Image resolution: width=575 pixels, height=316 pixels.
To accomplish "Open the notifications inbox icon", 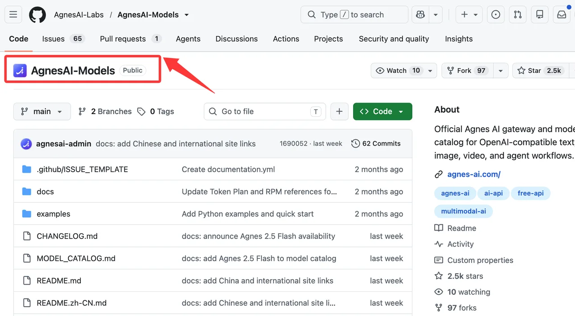I will [562, 15].
